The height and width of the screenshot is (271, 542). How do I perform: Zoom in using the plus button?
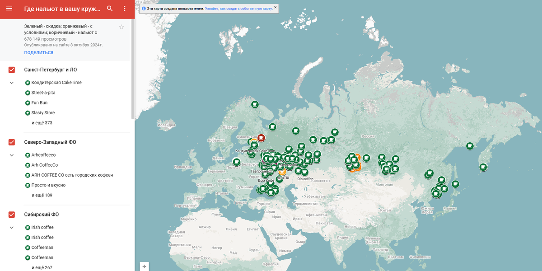[x=144, y=266]
